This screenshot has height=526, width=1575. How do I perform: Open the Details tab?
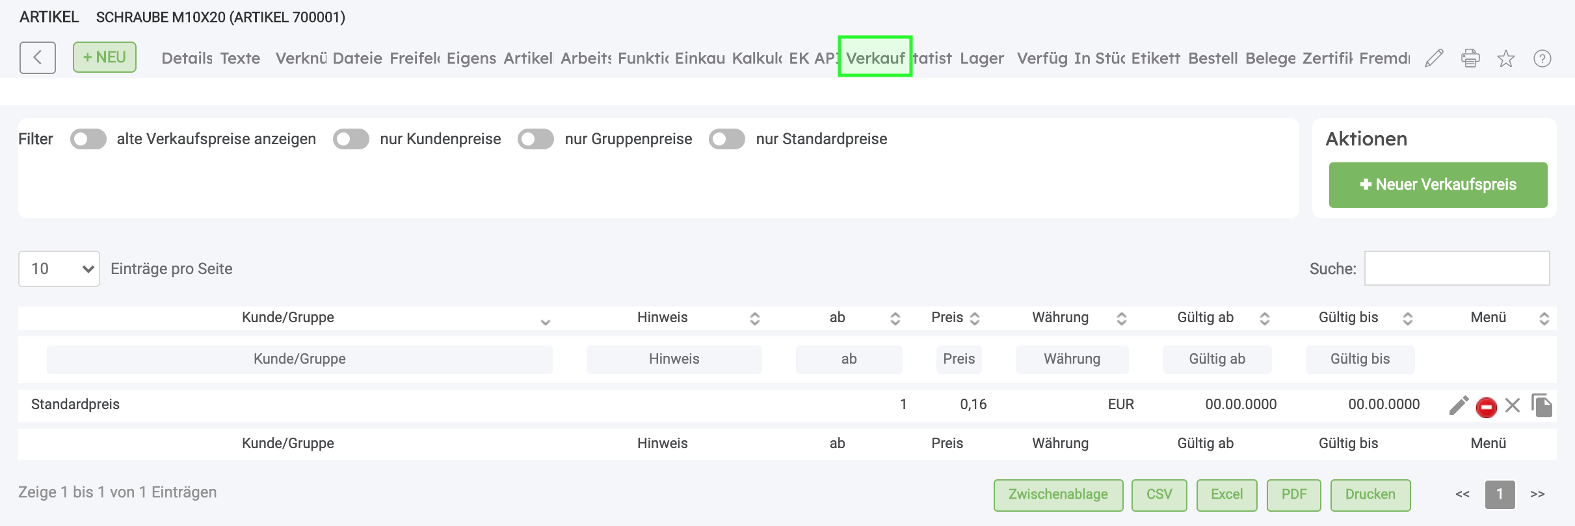coord(187,58)
